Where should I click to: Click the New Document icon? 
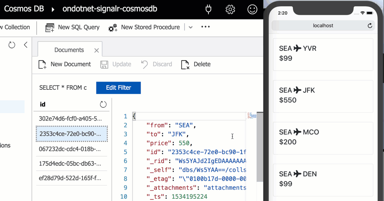click(x=42, y=65)
